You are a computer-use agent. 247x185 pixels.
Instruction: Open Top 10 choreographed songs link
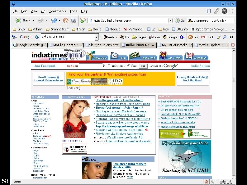tap(122, 126)
